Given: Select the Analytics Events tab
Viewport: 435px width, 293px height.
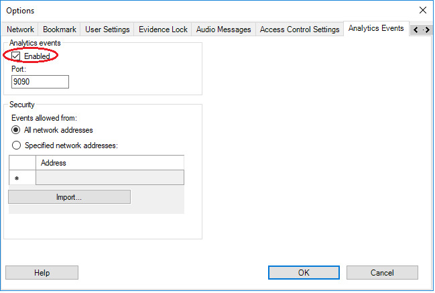Looking at the screenshot, I should tap(375, 29).
